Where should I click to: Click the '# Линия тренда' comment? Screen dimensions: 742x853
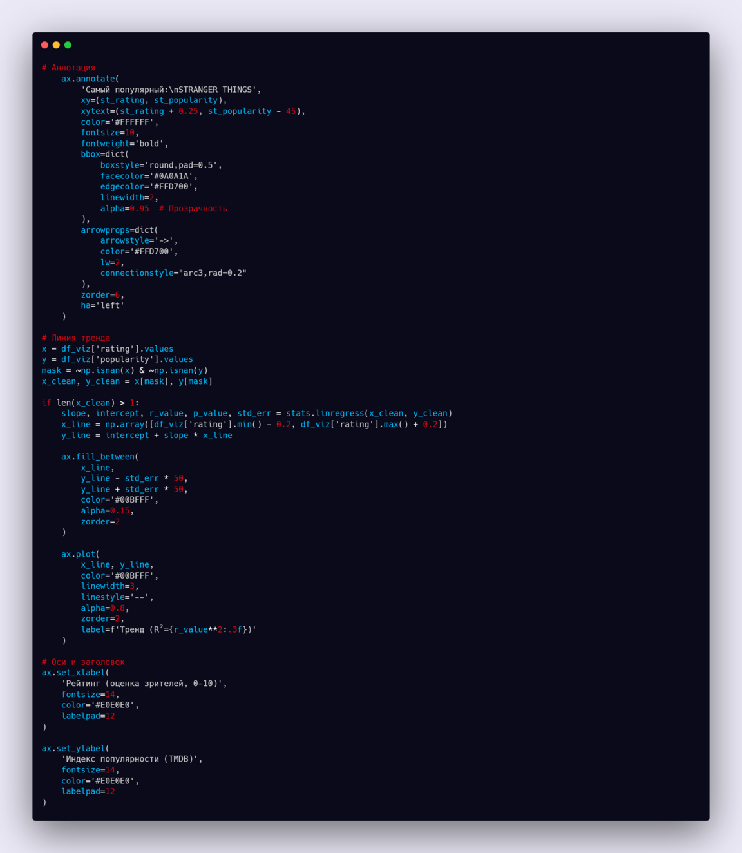point(75,338)
